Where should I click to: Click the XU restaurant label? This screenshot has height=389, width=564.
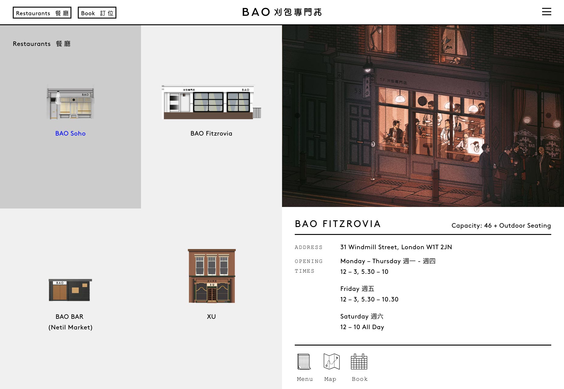pos(211,317)
